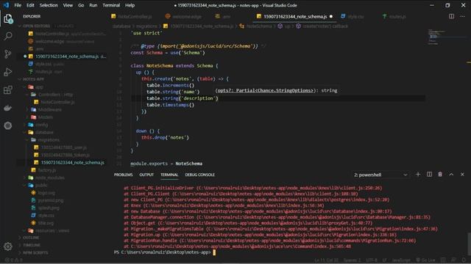Open the Extensions view
The width and height of the screenshot is (471, 264).
point(8,89)
